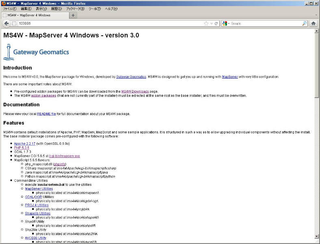
Task: Open the list-all-tabs dropdown arrow
Action: pos(316,15)
